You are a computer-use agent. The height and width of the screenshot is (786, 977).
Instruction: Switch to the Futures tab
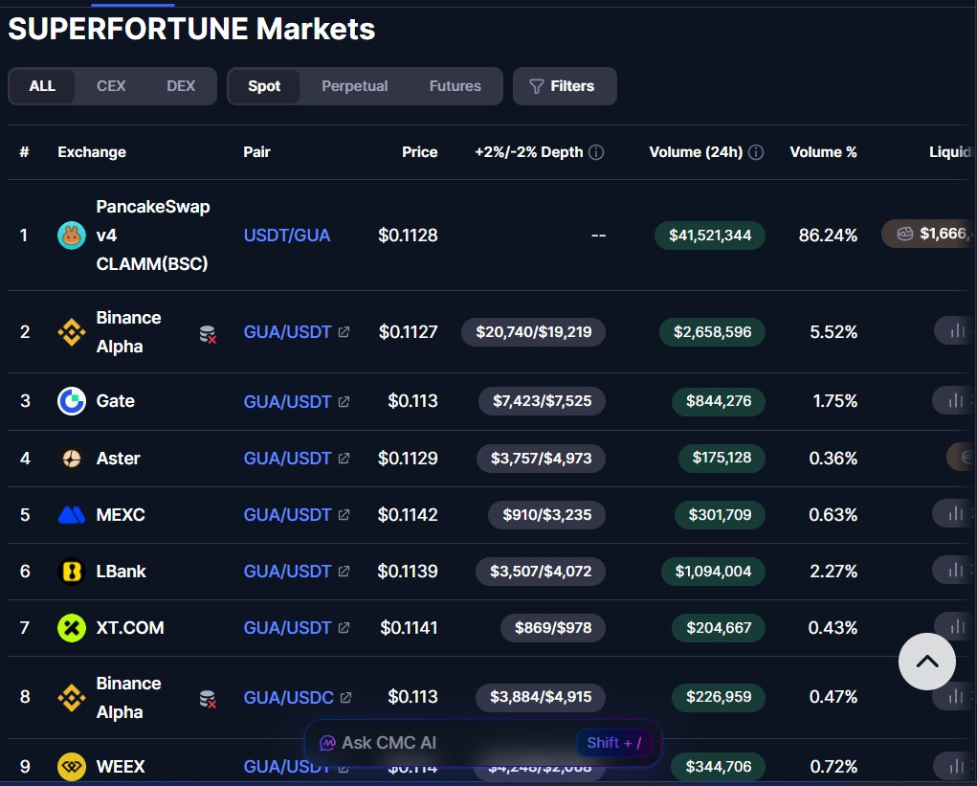(455, 86)
